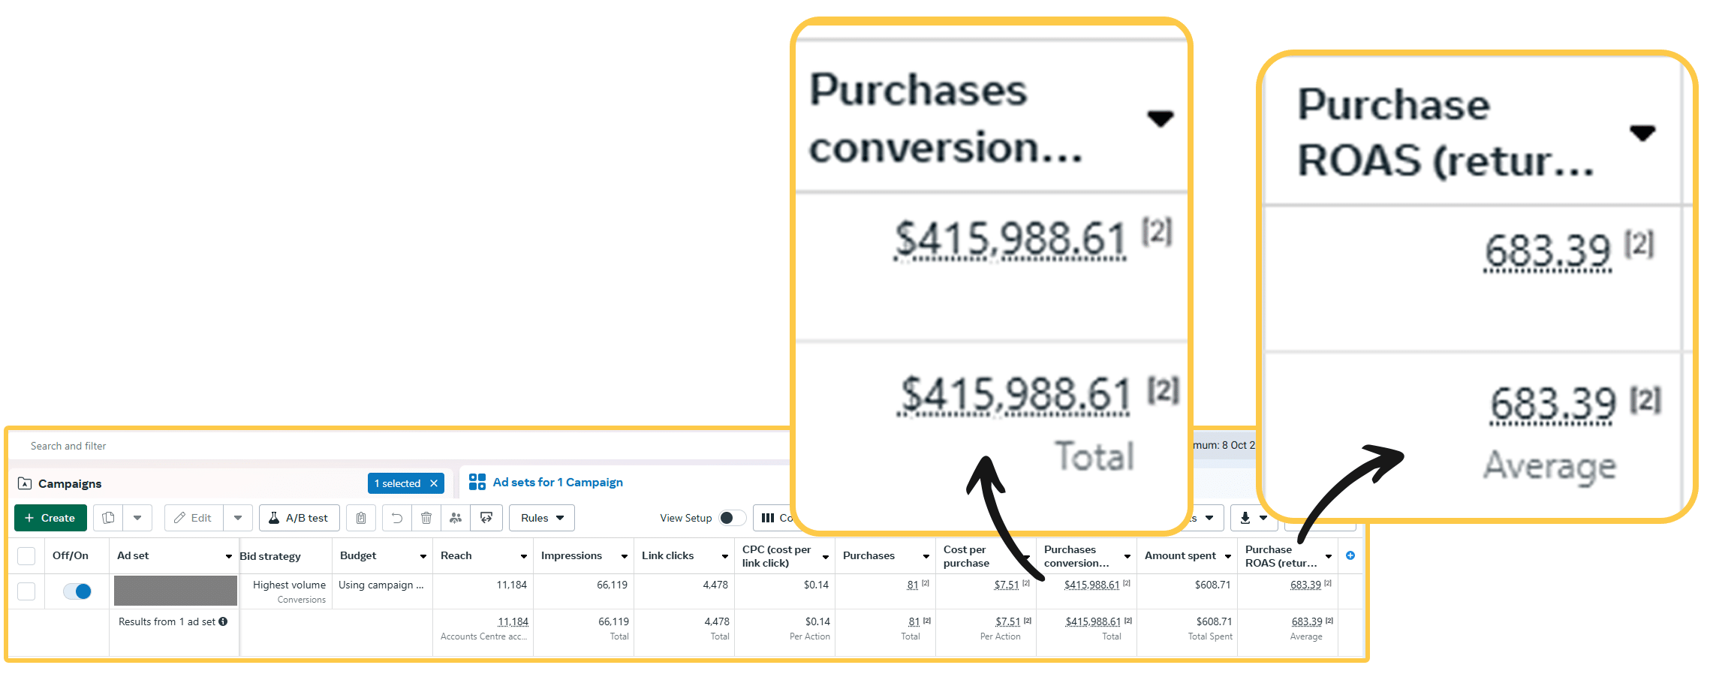The width and height of the screenshot is (1713, 674).
Task: Enable the View Setup toggle
Action: 731,518
